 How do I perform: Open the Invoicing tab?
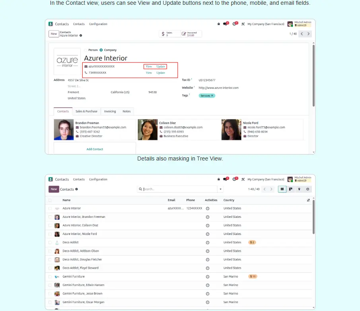[x=110, y=111]
